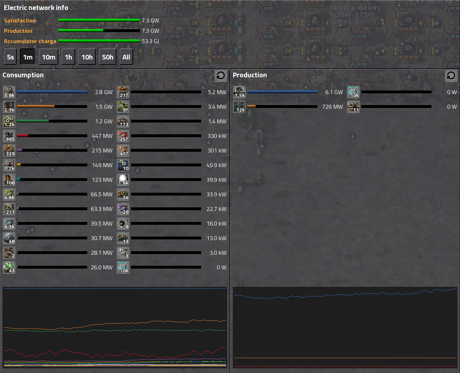Click the solar panel icon showing 12k
The image size is (460, 373).
(239, 107)
